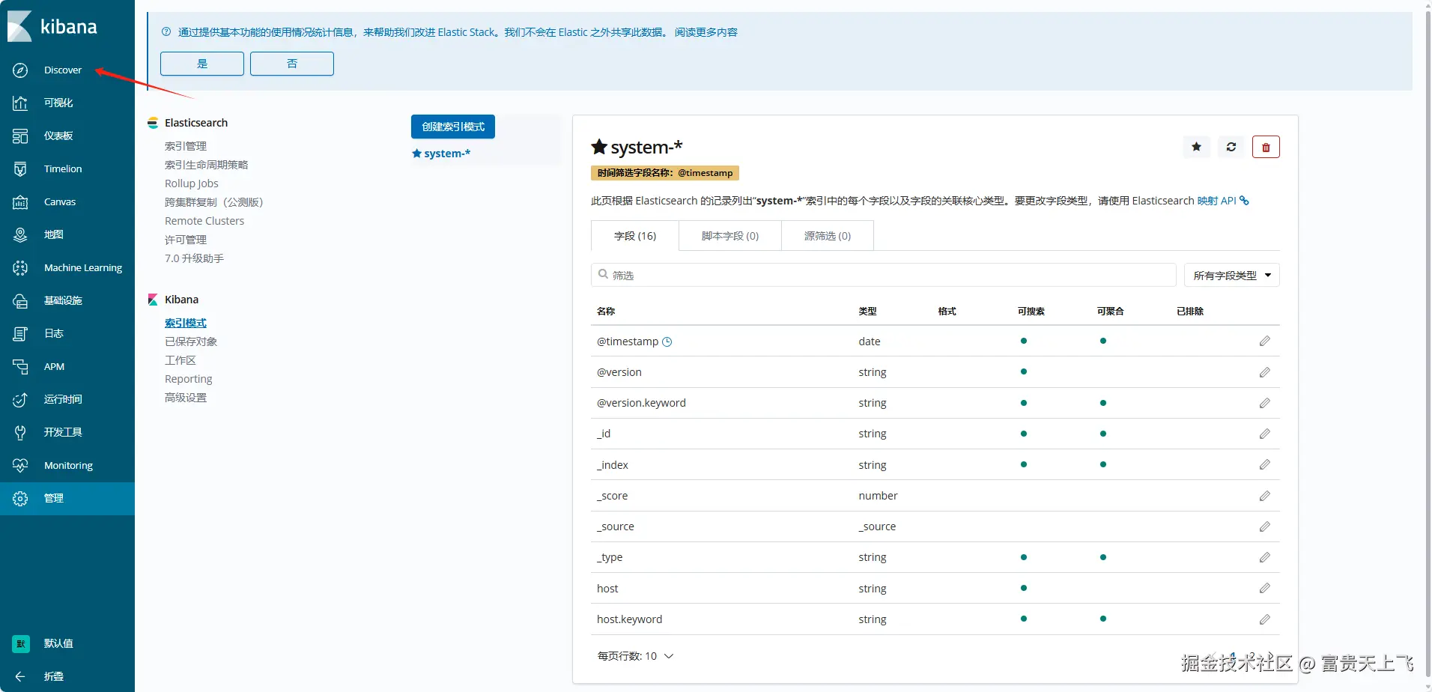Open the 基础设施 infrastructure icon
This screenshot has width=1432, height=692.
[x=20, y=300]
